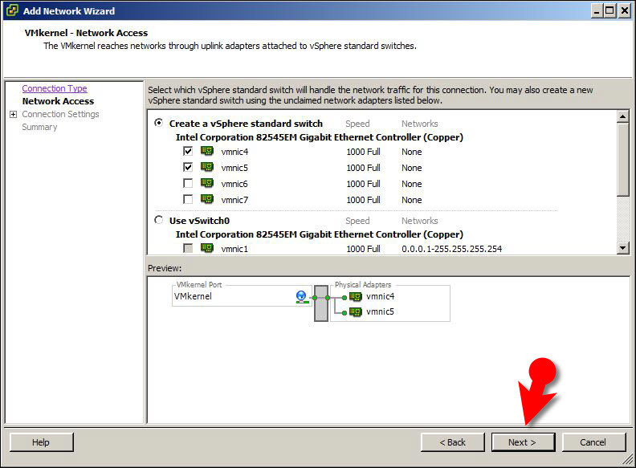Screen dimensions: 636x468
Task: Click the 0.0.0.1-255.255.255.254 network range
Action: [x=452, y=249]
